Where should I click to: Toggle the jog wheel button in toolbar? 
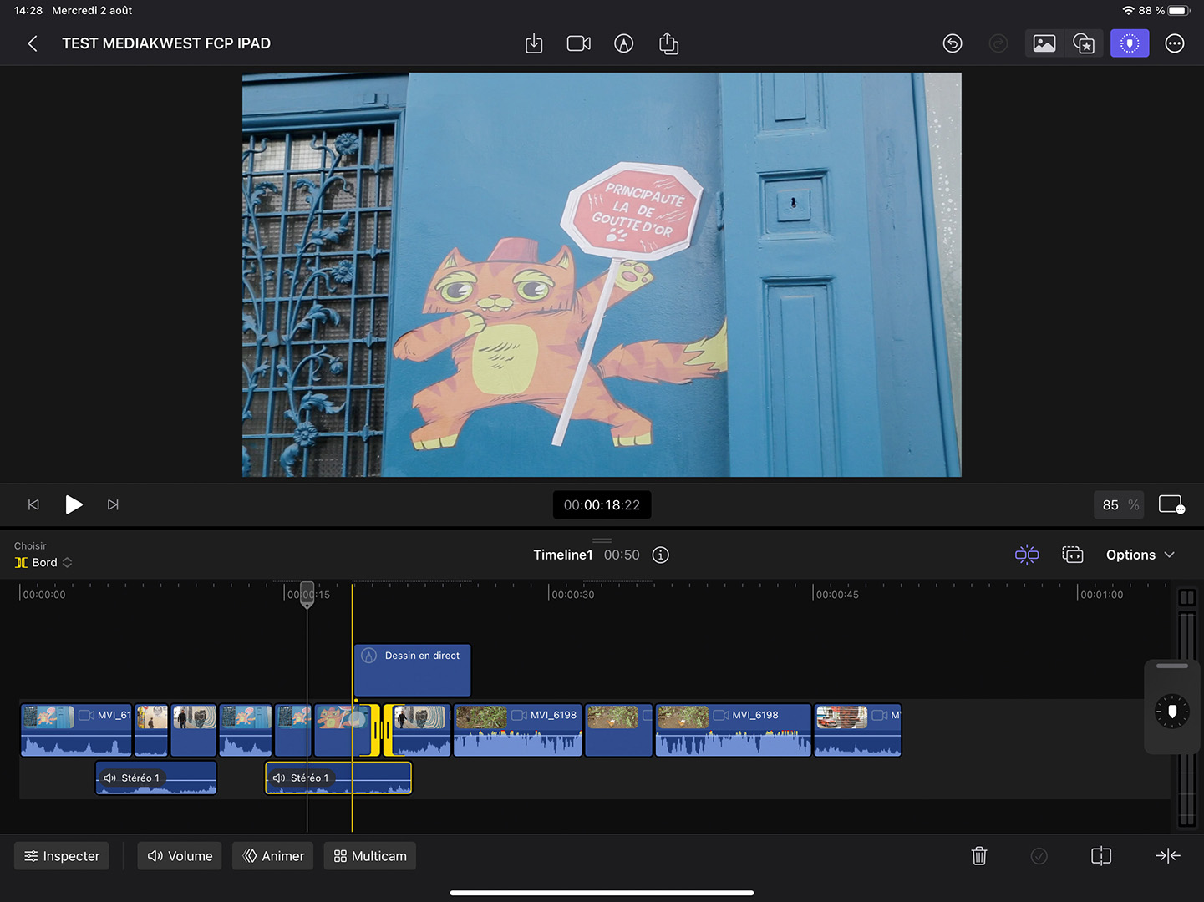(1129, 43)
